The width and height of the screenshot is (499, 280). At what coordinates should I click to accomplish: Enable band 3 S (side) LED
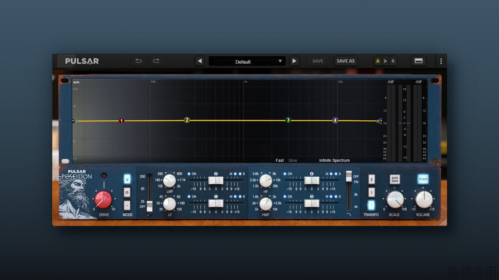(x=336, y=197)
